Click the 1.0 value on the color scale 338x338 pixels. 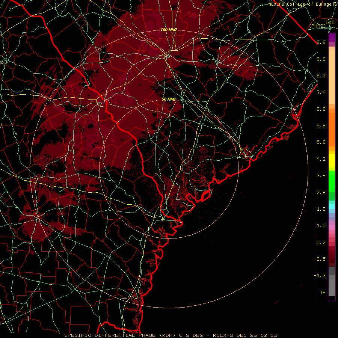point(321,226)
